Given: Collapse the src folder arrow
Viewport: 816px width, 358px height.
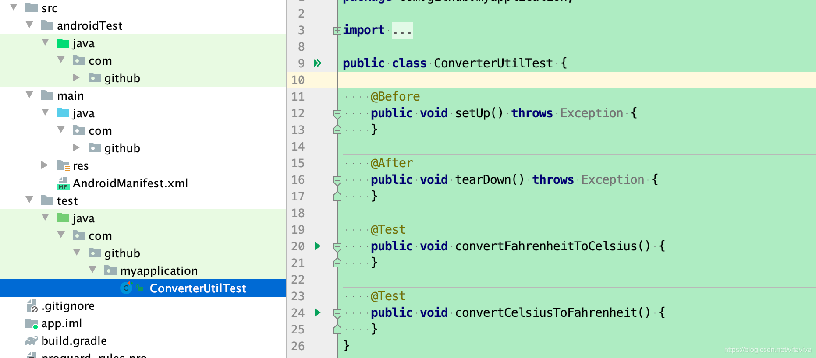Looking at the screenshot, I should 14,7.
